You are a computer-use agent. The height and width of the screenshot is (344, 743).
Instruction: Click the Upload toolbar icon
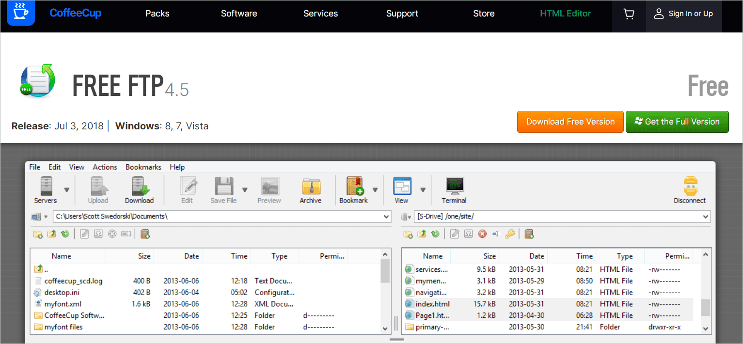(x=98, y=186)
